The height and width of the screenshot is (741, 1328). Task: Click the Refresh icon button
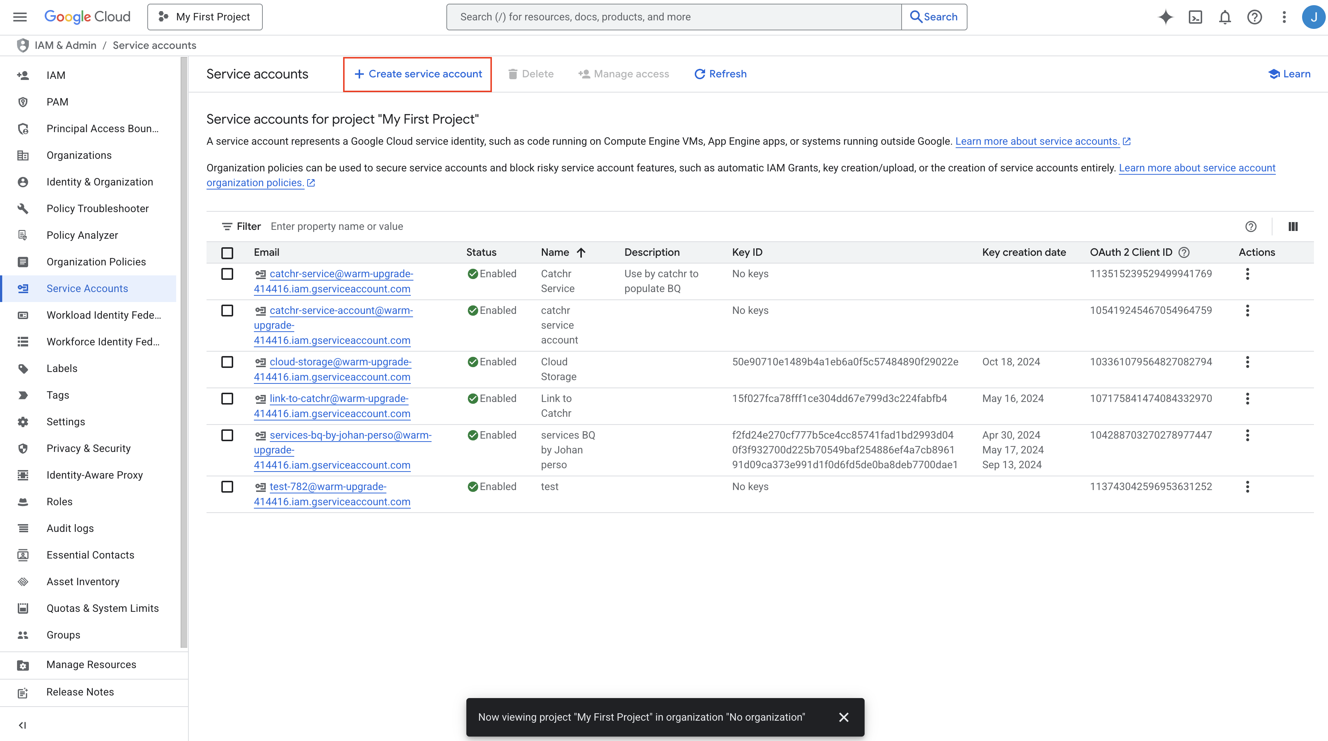(720, 74)
